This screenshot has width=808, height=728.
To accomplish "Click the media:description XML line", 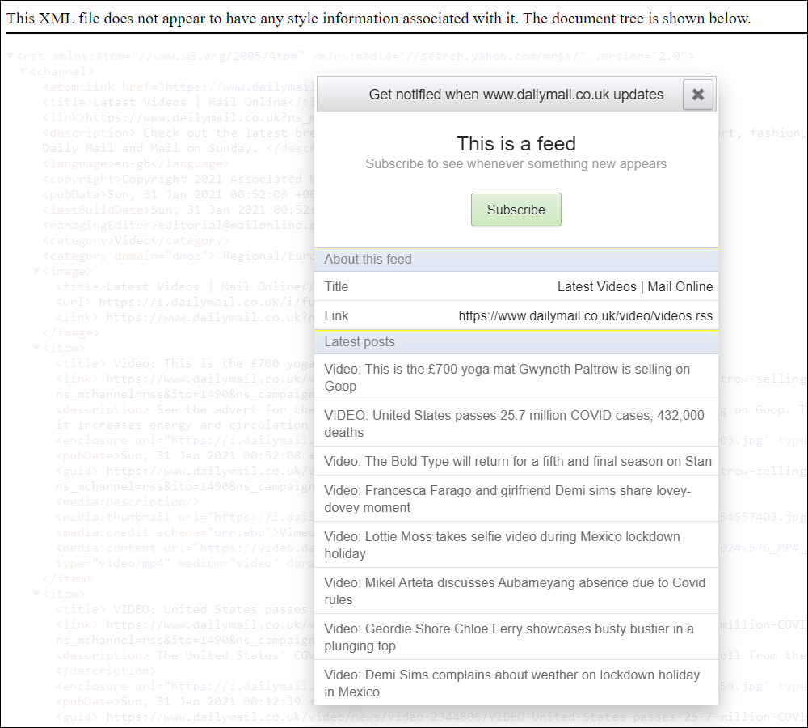I will coord(128,502).
